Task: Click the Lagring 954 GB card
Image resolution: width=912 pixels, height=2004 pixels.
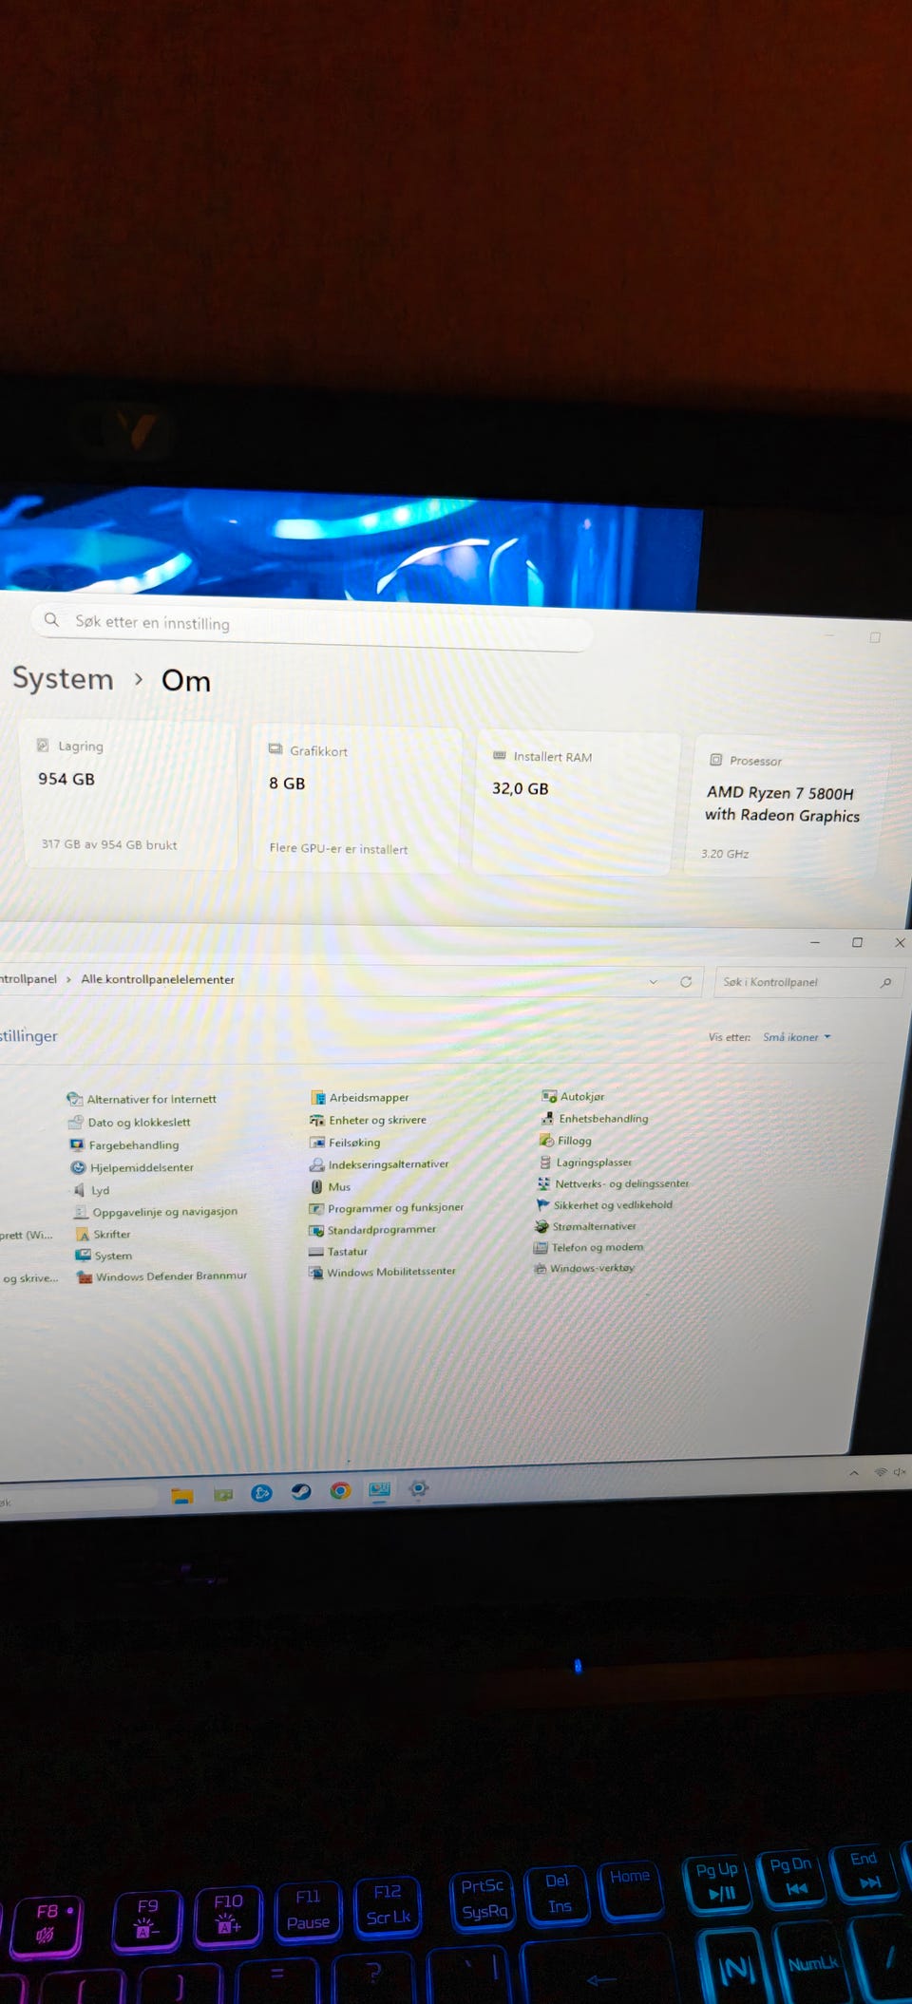Action: (129, 794)
